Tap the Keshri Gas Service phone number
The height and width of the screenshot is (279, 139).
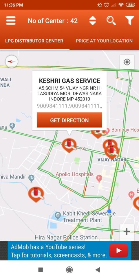69,106
